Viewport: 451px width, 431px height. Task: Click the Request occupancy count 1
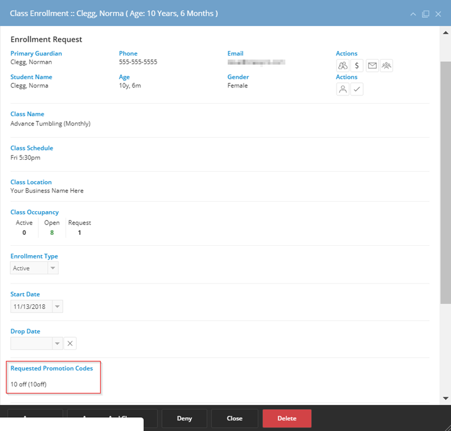(79, 233)
